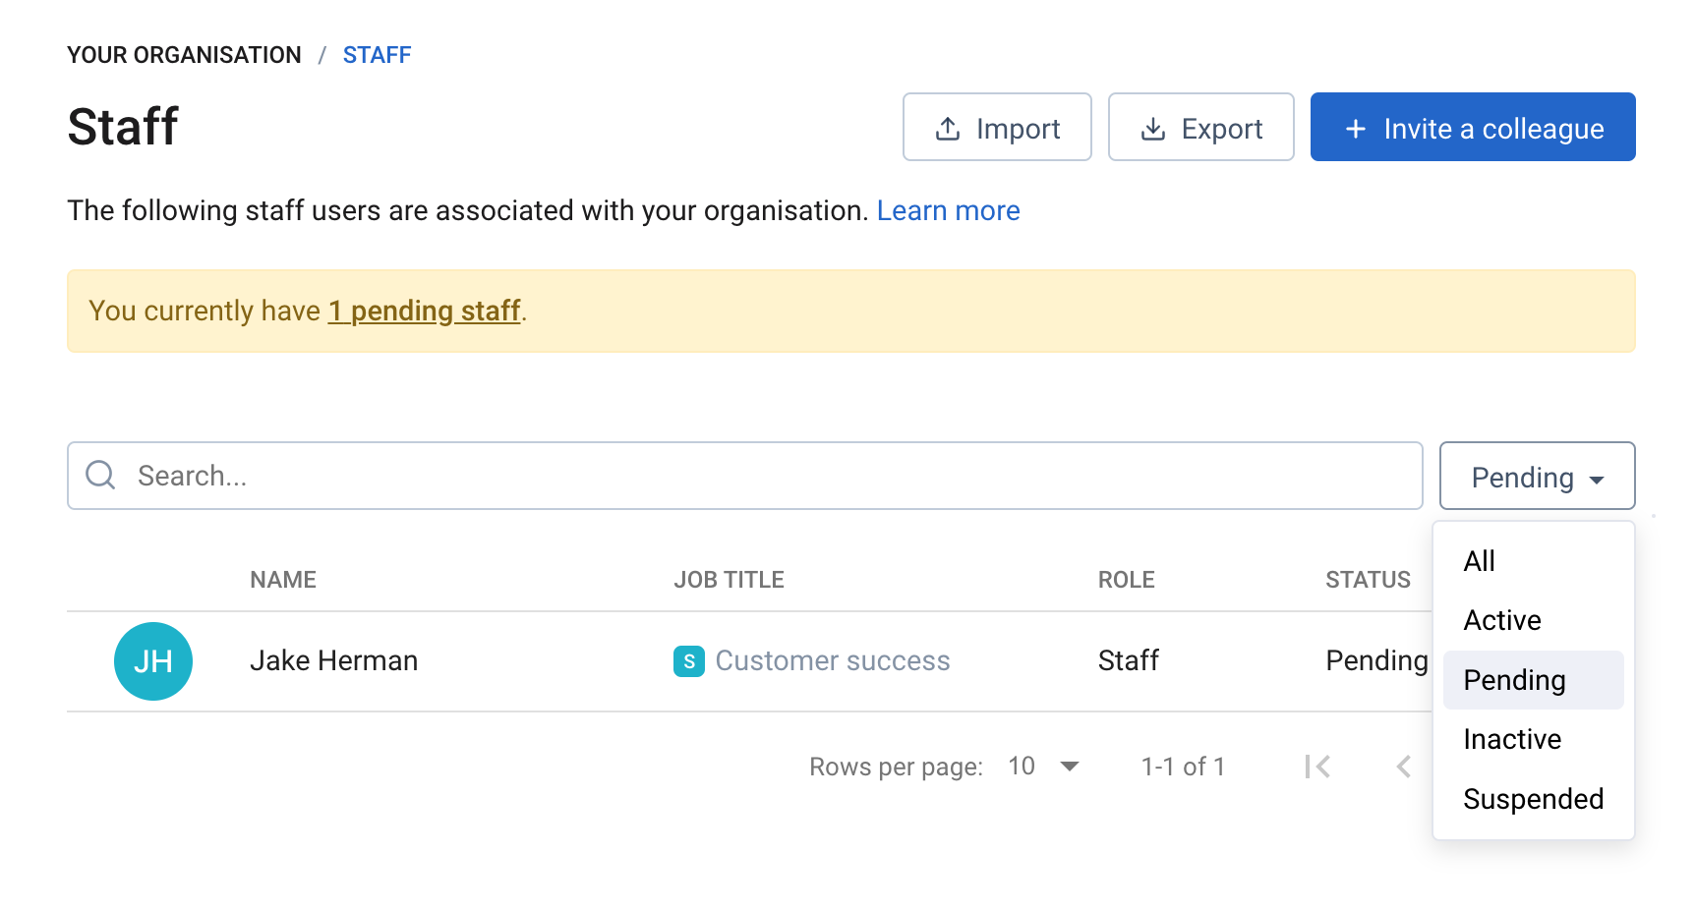Follow the 1 pending staff link
This screenshot has width=1695, height=910.
[424, 311]
